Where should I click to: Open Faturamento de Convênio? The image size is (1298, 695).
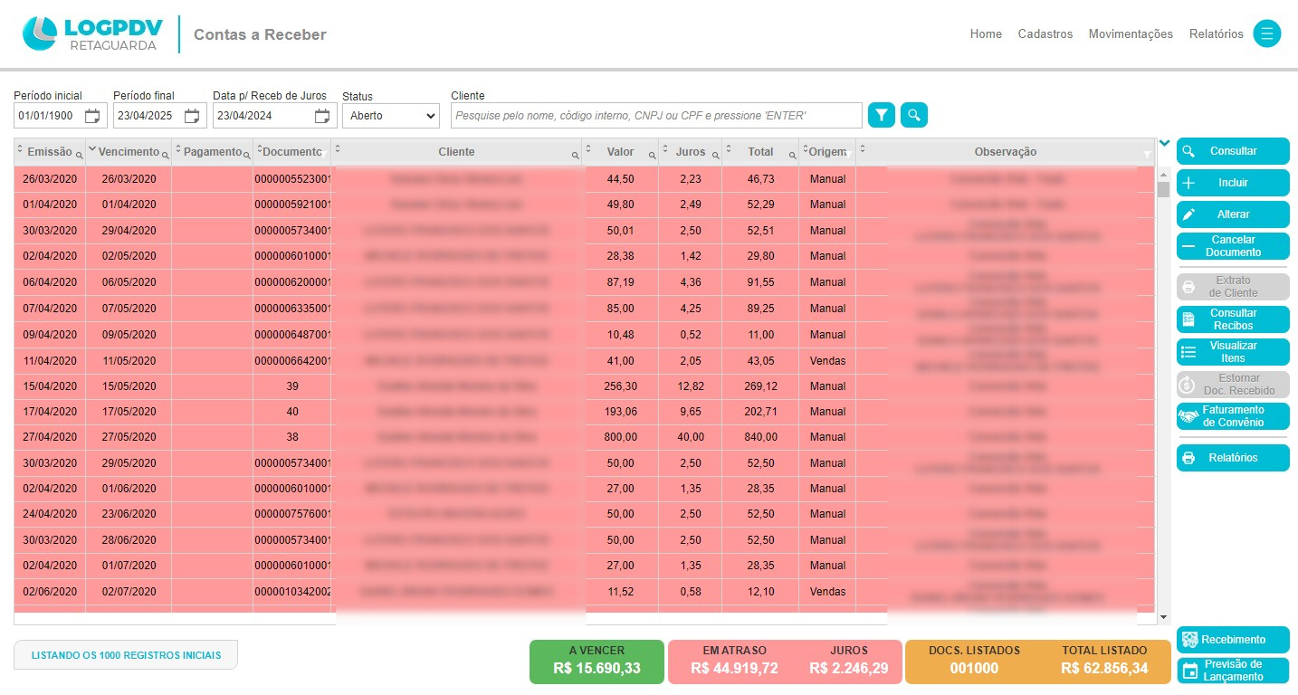(1232, 416)
